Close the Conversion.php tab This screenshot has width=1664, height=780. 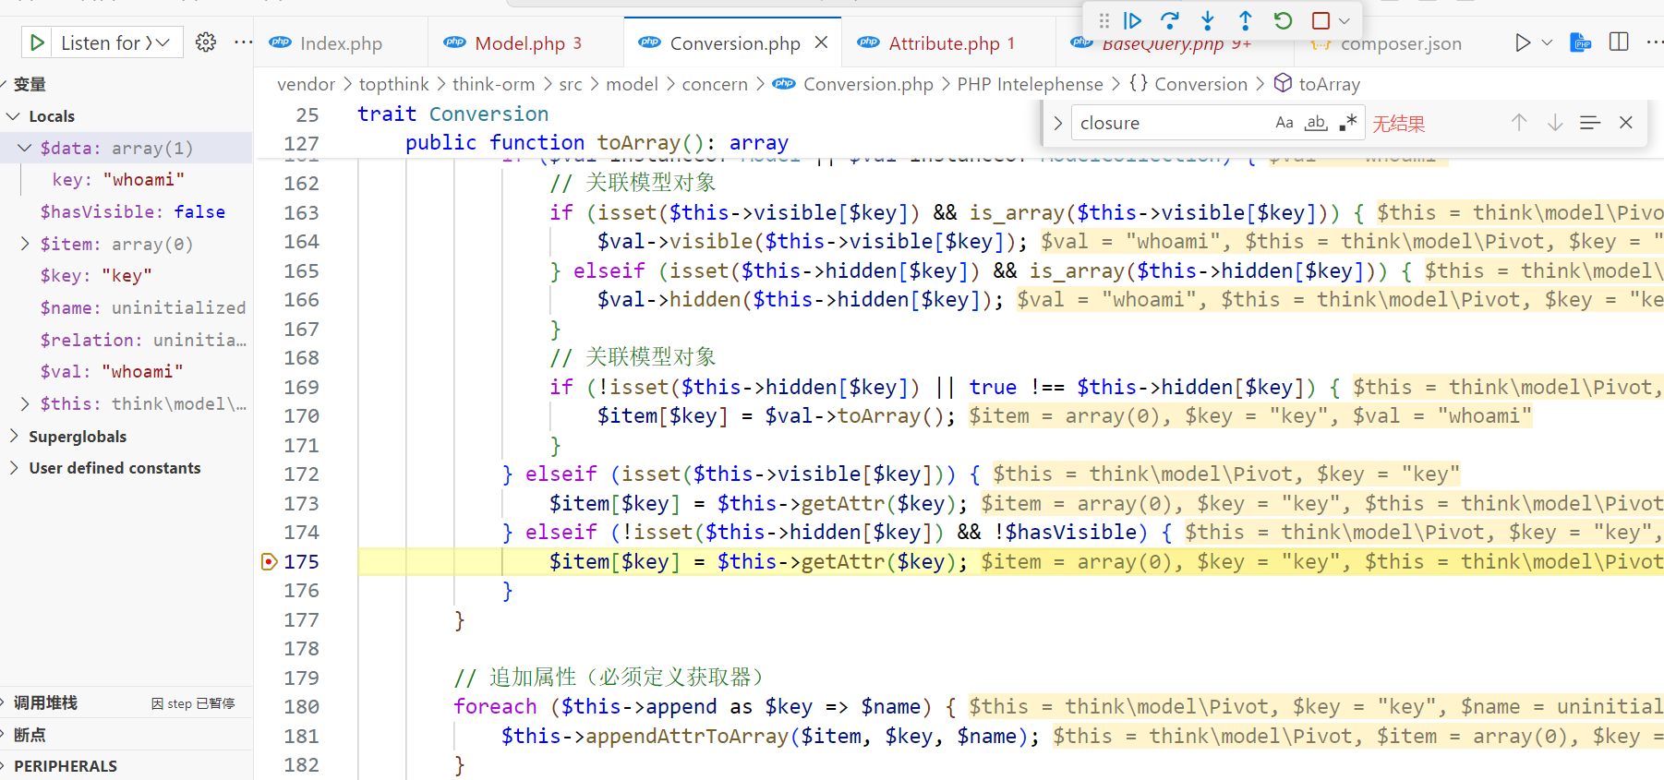click(821, 42)
